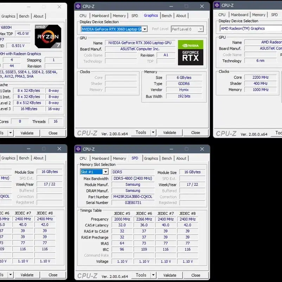Open Tools dropdown arrow in the NVIDIA graphics window
The height and width of the screenshot is (282, 282).
pyautogui.click(x=153, y=133)
